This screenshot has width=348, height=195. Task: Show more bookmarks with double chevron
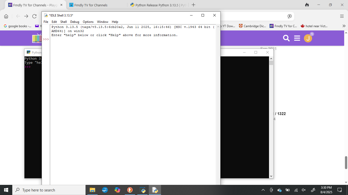[x=344, y=26]
